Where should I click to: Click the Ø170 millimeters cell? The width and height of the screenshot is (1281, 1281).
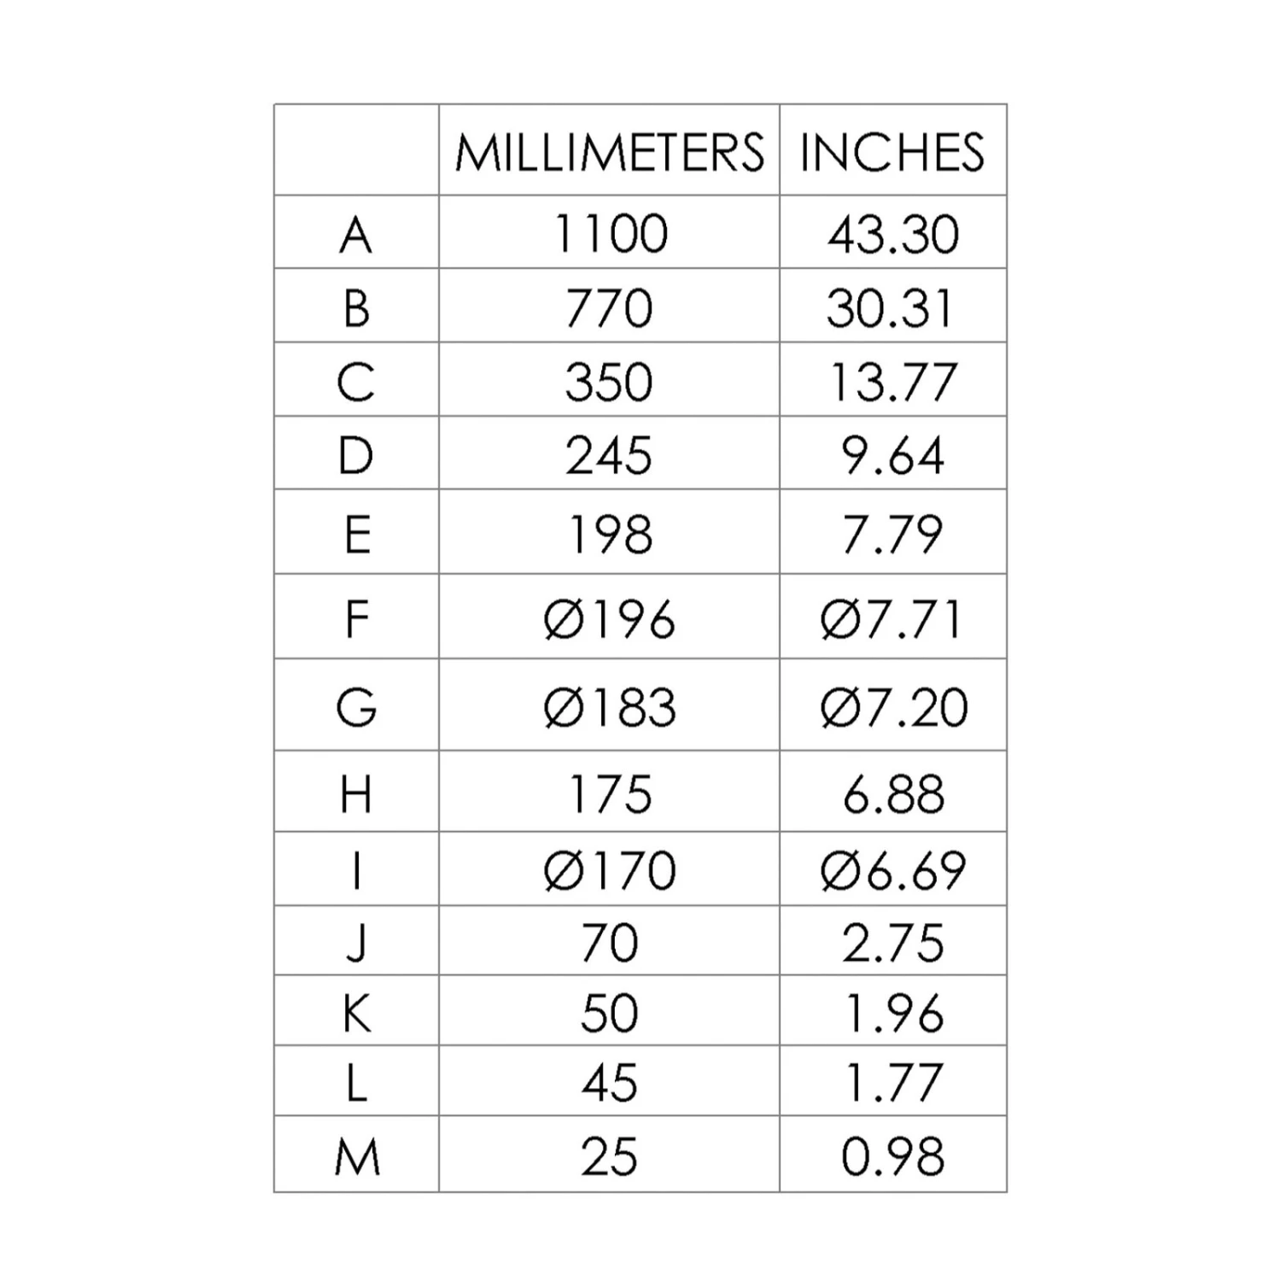pos(609,870)
